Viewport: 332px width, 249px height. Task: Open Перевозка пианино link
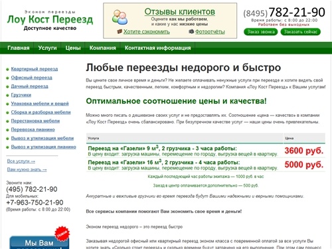click(x=33, y=129)
